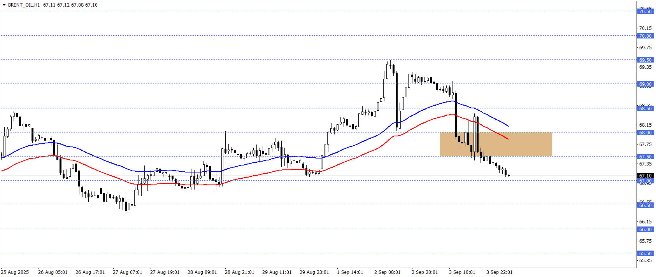Viewport: 656px width, 277px height.
Task: Click the 2 Sep 08:01 time label
Action: [388, 272]
